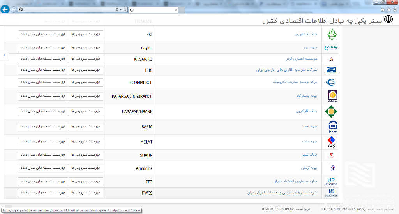
Task: Click فهرست سرویس‌ها in PASARGADINSURANCE row
Action: pos(85,96)
